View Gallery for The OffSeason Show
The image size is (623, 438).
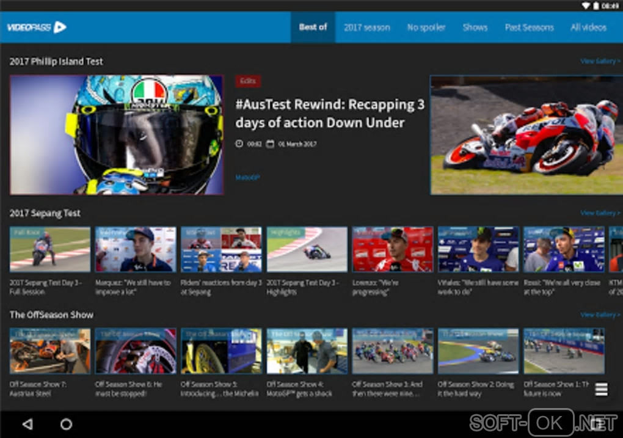pyautogui.click(x=600, y=315)
